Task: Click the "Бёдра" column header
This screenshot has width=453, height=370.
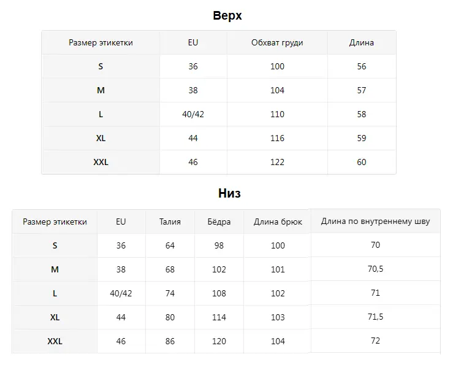Action: [219, 222]
